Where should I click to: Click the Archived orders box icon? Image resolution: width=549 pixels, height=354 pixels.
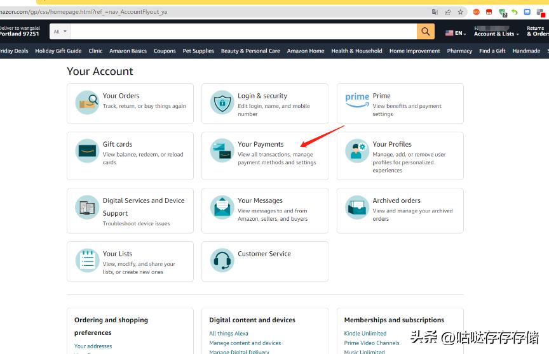[357, 207]
